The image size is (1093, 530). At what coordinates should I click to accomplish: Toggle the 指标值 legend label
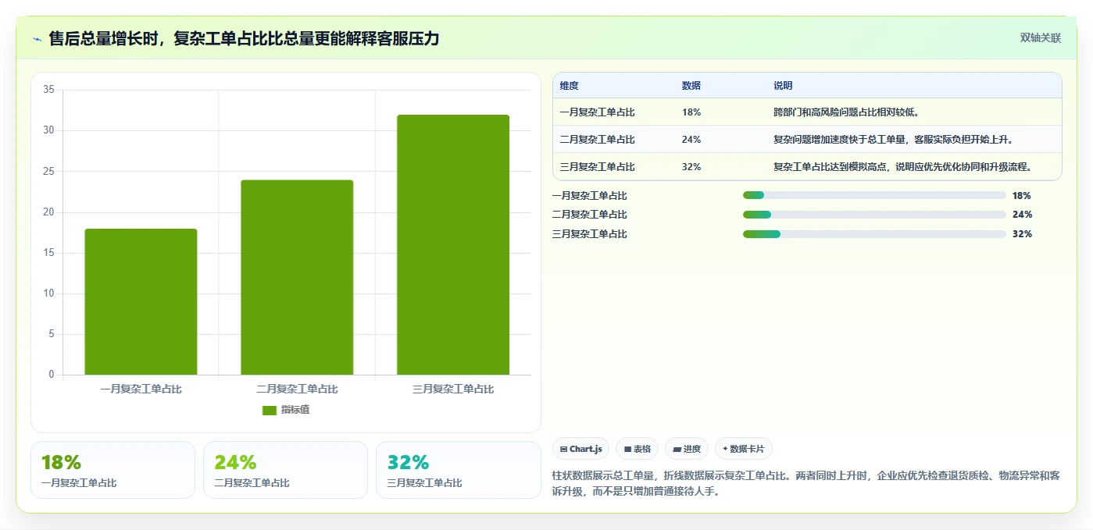pyautogui.click(x=295, y=410)
